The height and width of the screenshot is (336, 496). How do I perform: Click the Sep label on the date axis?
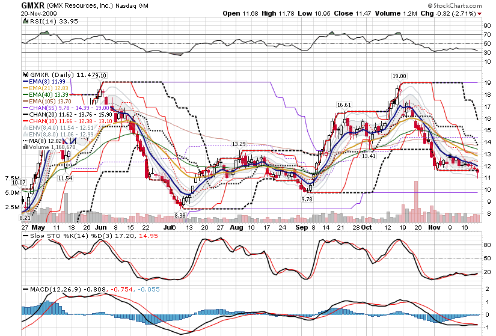coord(301,227)
